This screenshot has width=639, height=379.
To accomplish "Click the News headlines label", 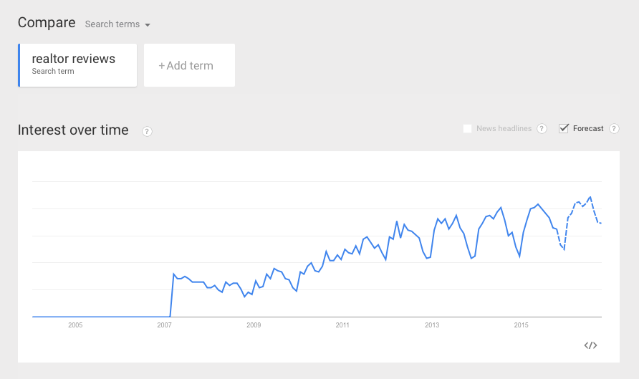I will point(504,128).
